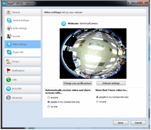
Task: Click the red flag Notifications icon
Action: (x=9, y=71)
